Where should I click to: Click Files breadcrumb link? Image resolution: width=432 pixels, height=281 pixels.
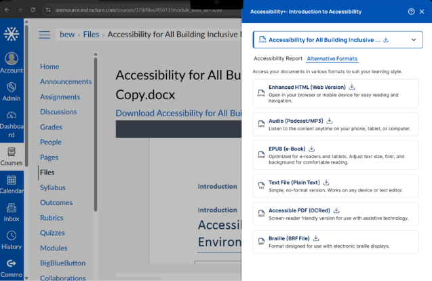click(x=91, y=35)
